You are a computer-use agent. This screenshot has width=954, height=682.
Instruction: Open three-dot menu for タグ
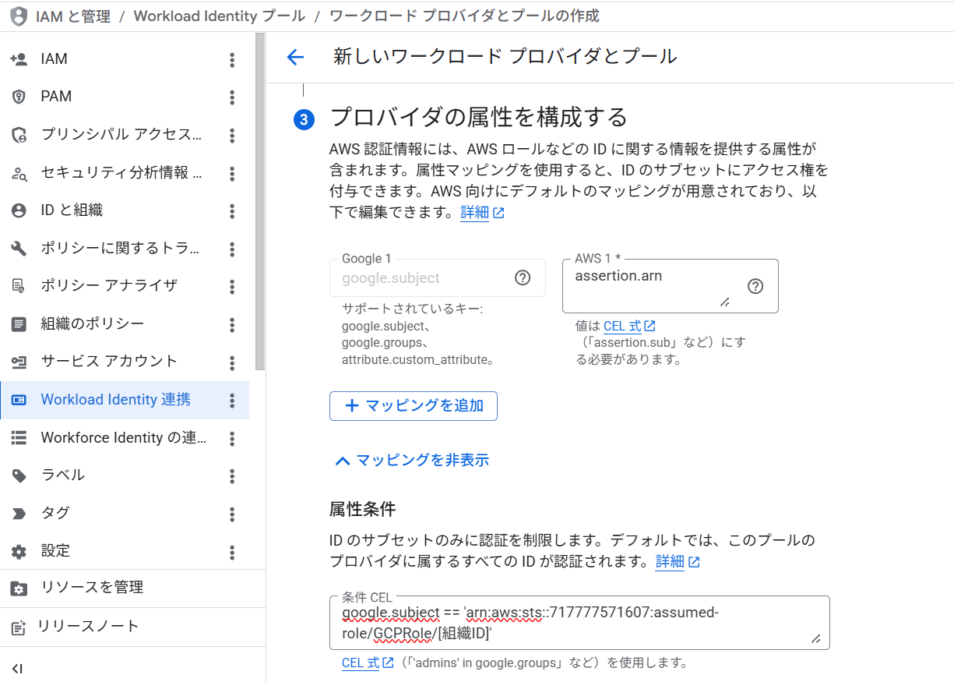click(232, 514)
